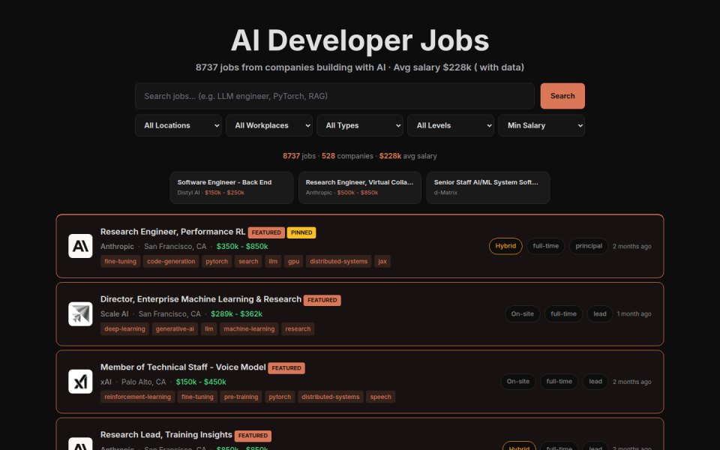Open the All Workplaces dropdown
This screenshot has height=450, width=720.
click(269, 125)
